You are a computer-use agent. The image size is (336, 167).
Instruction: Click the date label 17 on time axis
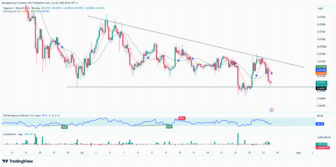pos(193,153)
